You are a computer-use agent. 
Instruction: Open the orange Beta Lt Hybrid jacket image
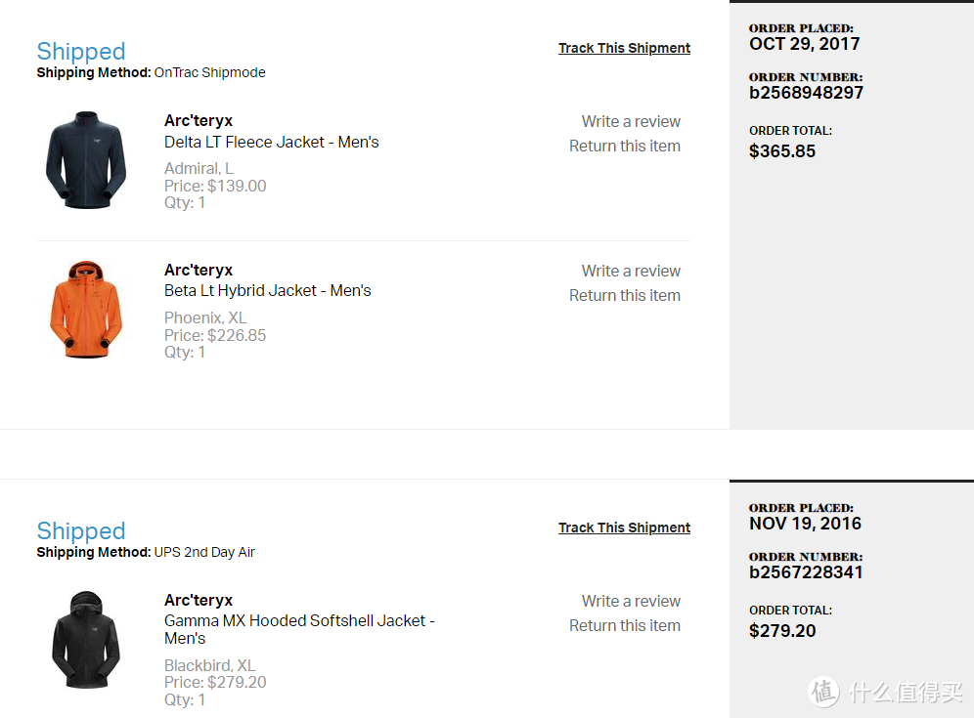[x=86, y=309]
